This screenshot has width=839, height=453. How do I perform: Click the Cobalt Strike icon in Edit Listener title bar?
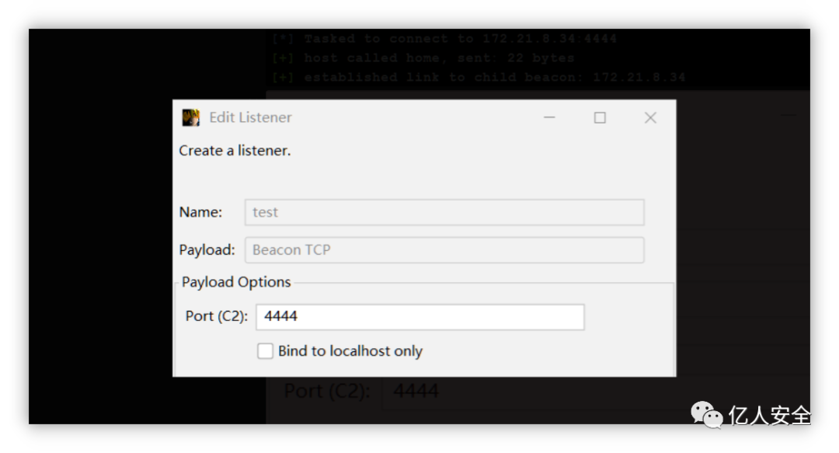pos(190,117)
